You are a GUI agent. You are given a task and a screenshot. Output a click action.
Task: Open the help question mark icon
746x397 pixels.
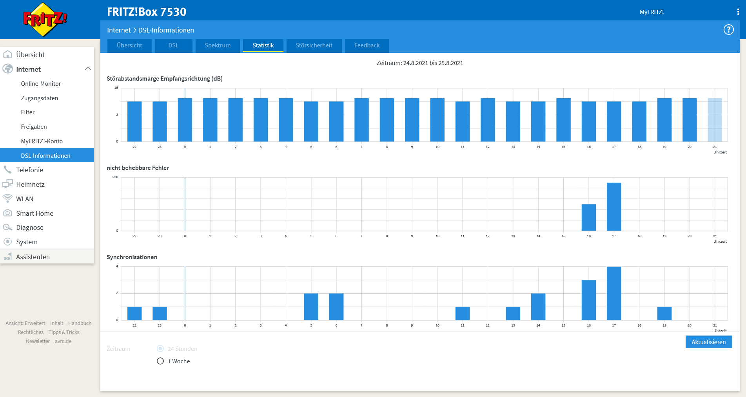[728, 30]
